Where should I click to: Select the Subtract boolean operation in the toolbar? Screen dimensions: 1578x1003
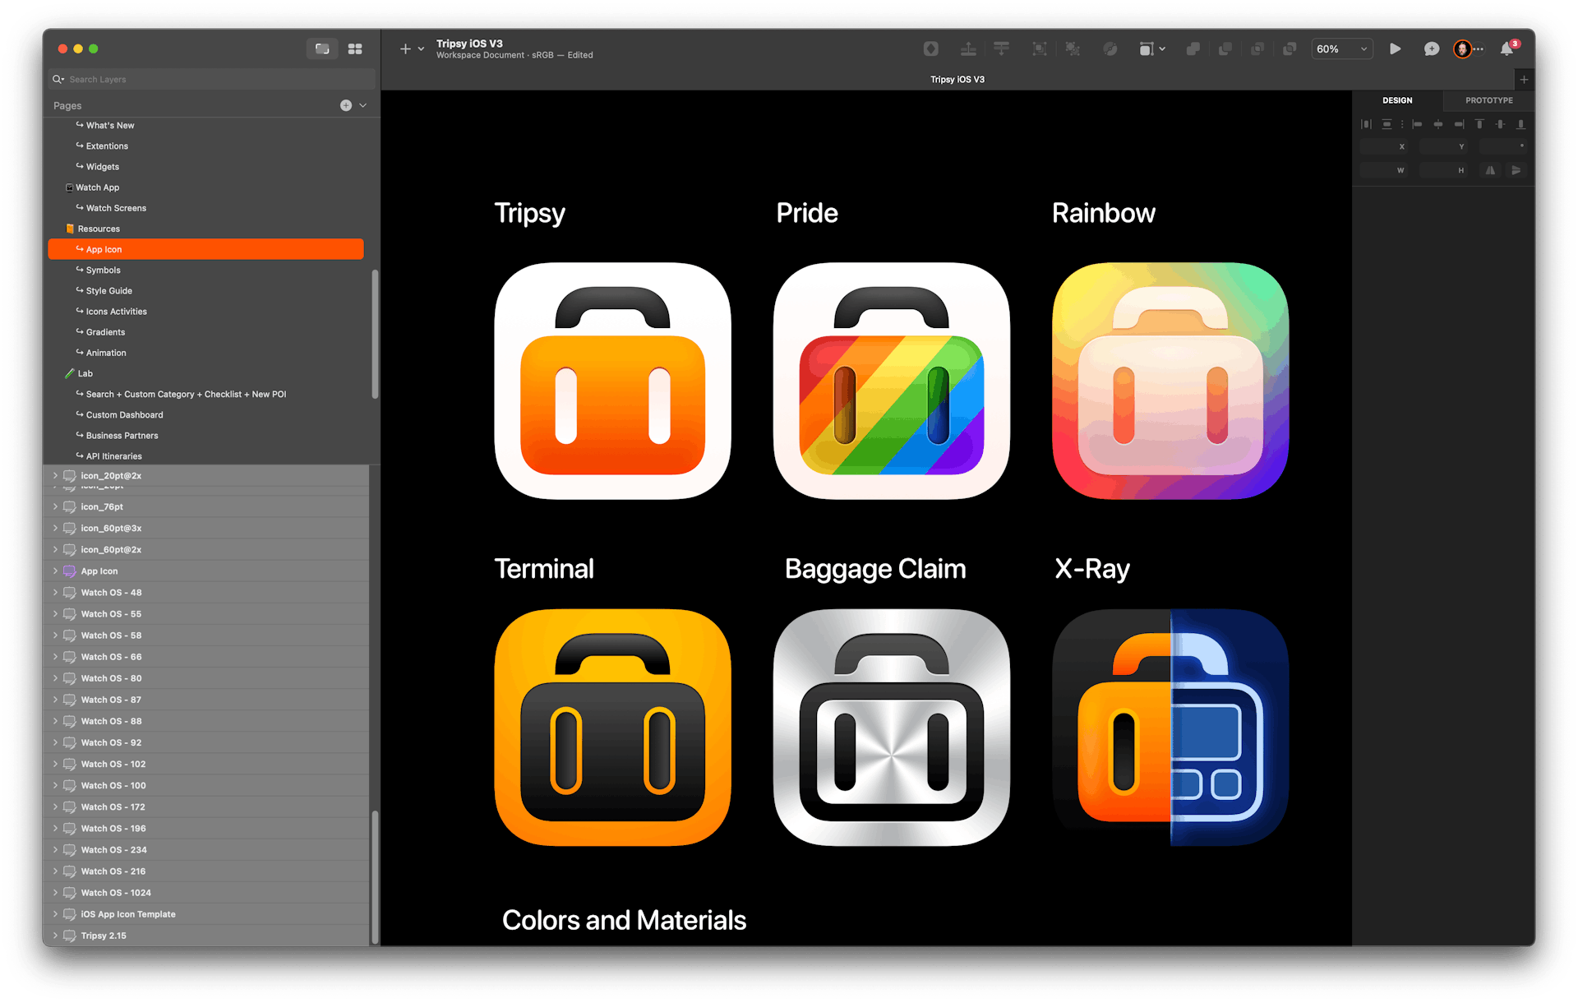click(x=1225, y=49)
